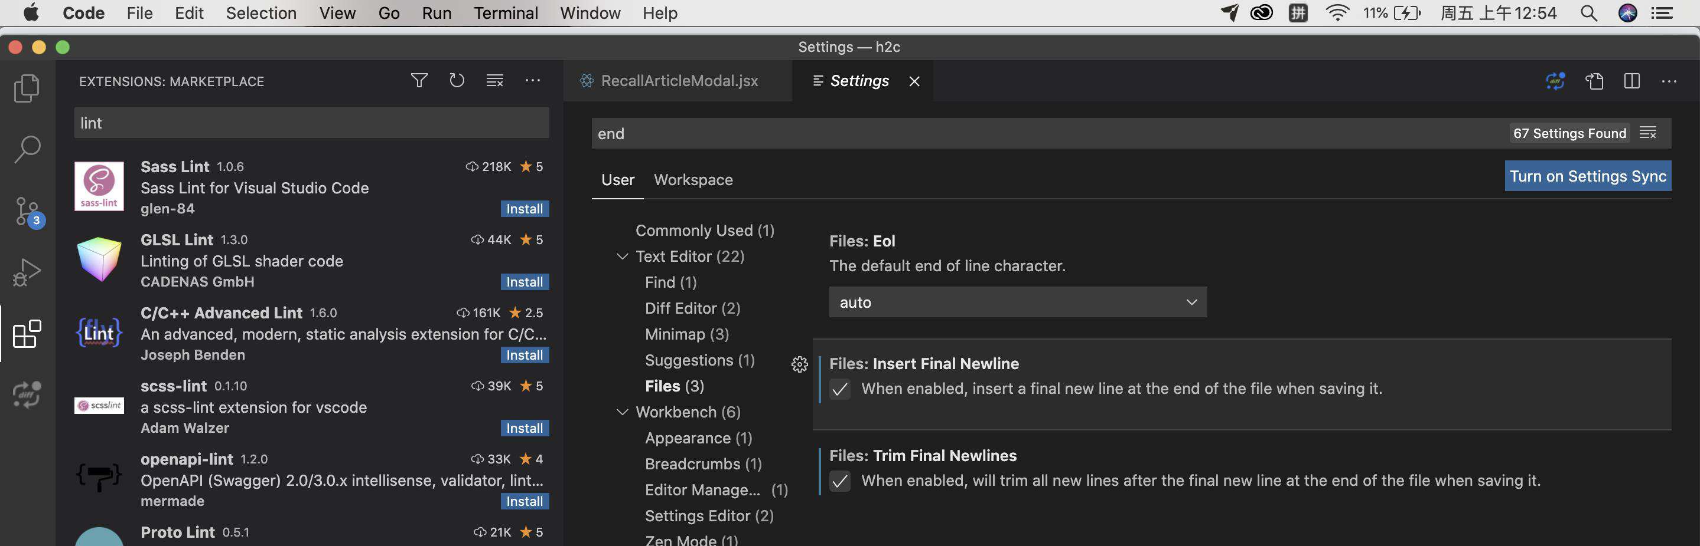This screenshot has height=546, width=1700.
Task: Select Find (1) settings category
Action: tap(670, 282)
